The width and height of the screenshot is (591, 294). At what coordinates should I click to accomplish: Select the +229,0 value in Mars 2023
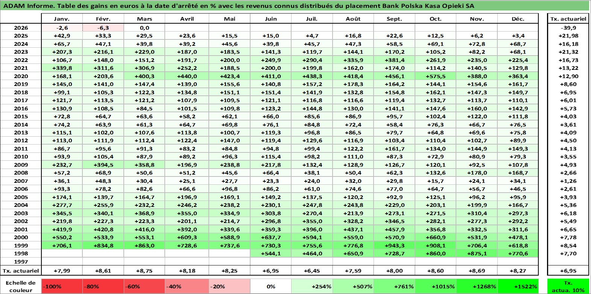tap(144, 52)
